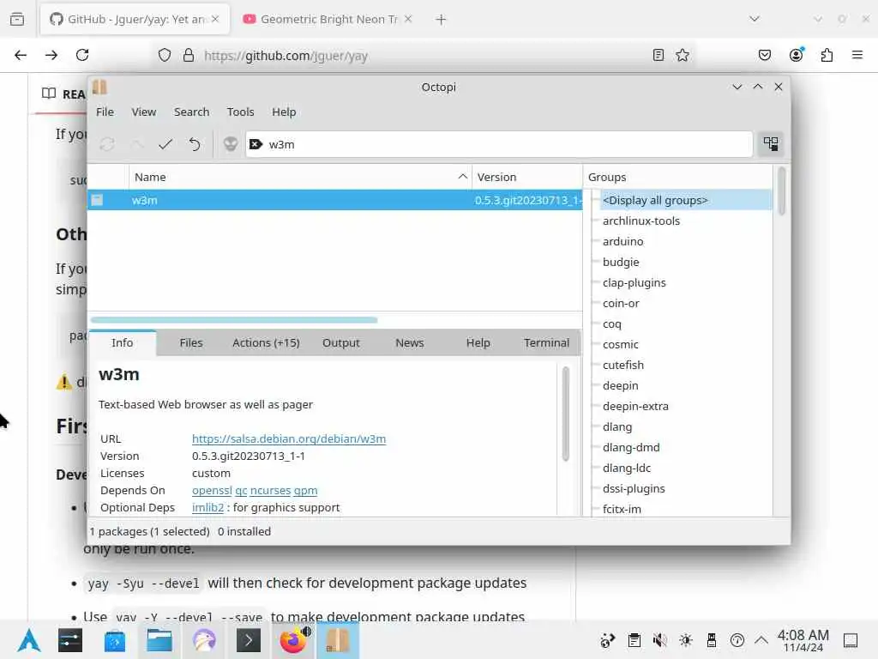Toggle the groups panel icon beside search

point(771,144)
